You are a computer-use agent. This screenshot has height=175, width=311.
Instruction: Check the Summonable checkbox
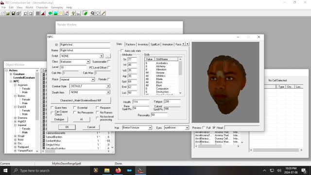109,62
